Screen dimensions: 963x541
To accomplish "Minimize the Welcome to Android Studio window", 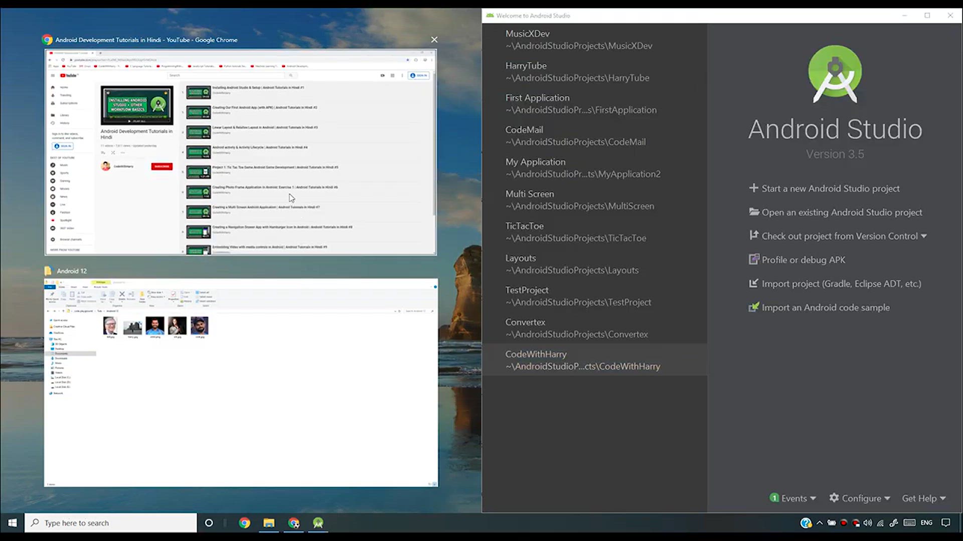I will tap(904, 16).
